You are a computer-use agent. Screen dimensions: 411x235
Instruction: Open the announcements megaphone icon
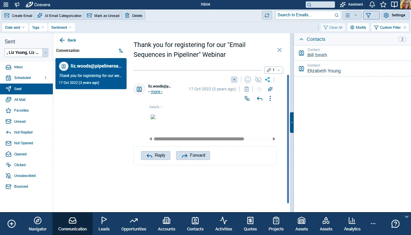pyautogui.click(x=17, y=5)
